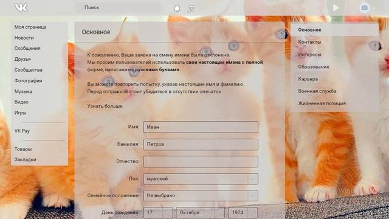The width and height of the screenshot is (389, 219).
Task: Click the text 'свои настоящие имена'
Action: [213, 62]
